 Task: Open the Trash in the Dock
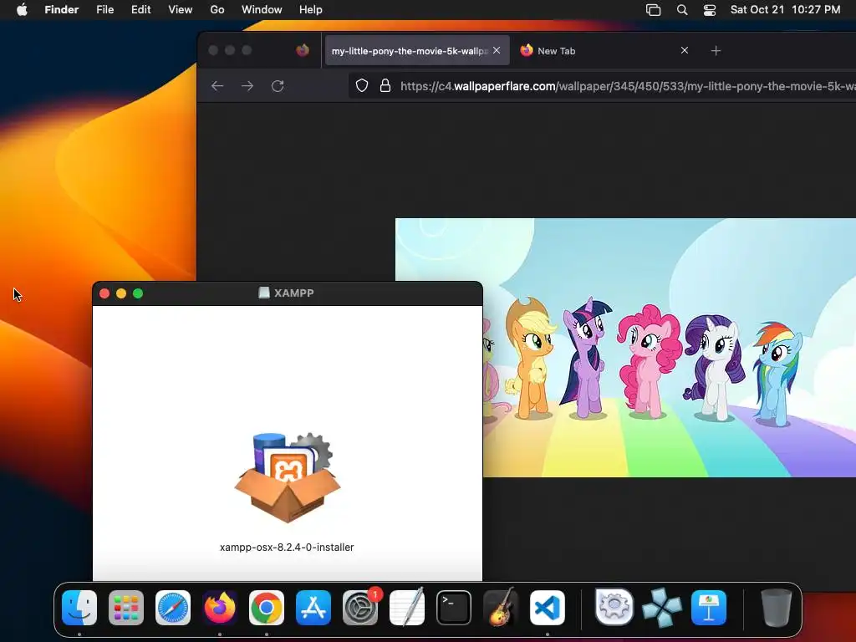[776, 608]
